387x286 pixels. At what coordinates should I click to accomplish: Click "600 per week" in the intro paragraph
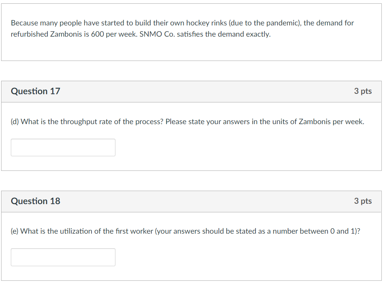coord(114,34)
